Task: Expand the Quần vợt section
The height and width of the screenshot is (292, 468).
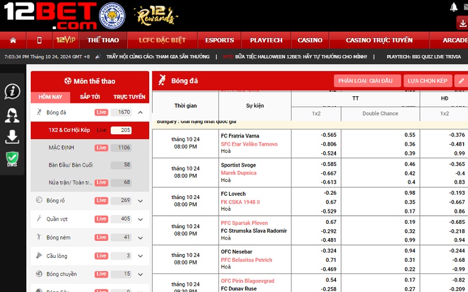Action: (140, 219)
